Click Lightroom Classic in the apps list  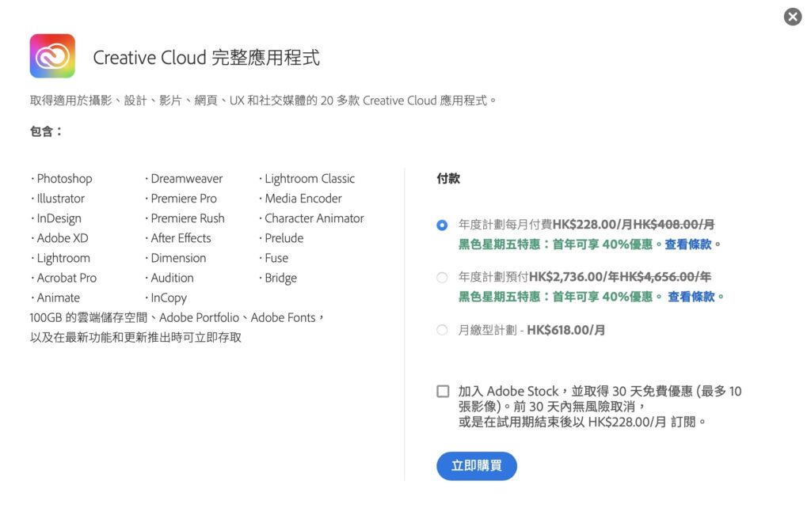tap(310, 179)
